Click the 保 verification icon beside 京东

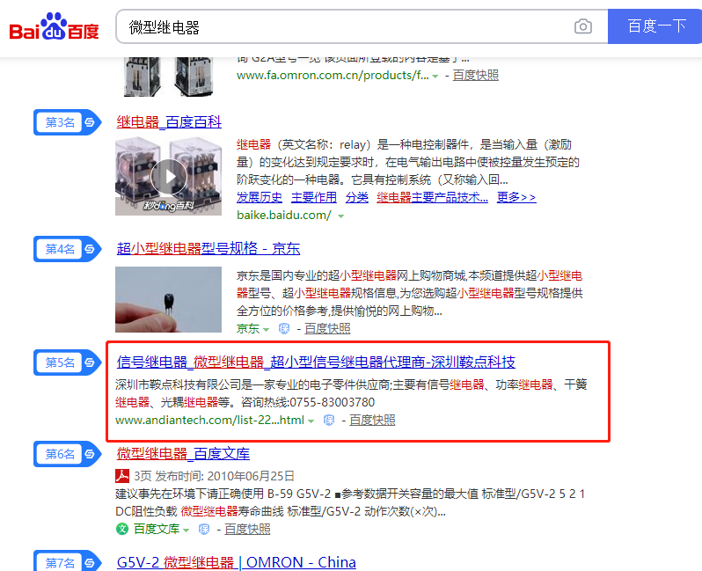(284, 329)
